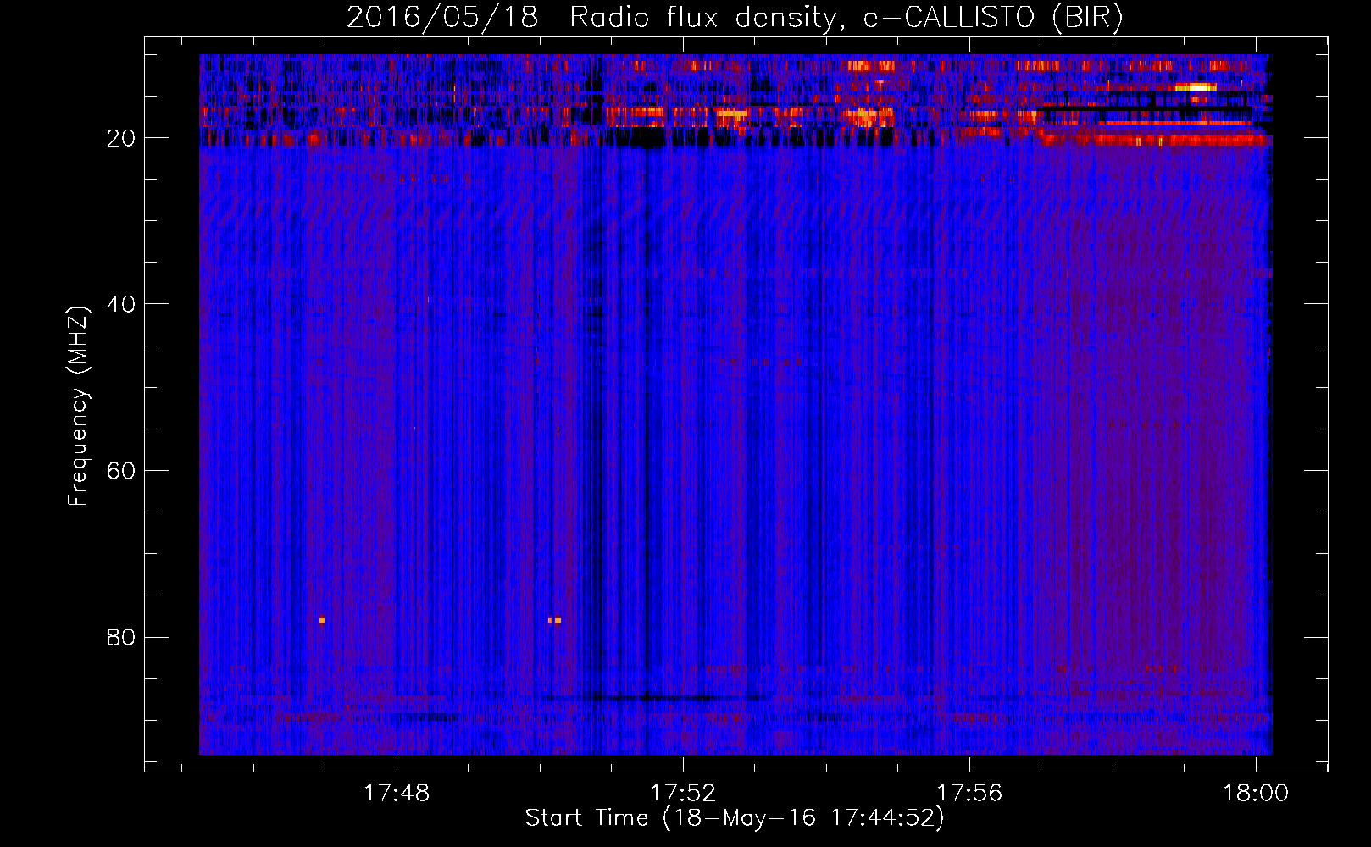1371x847 pixels.
Task: Click the 80 MHz frequency tick label
Action: click(121, 637)
